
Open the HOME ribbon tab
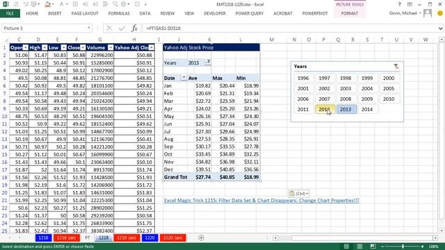pos(32,13)
